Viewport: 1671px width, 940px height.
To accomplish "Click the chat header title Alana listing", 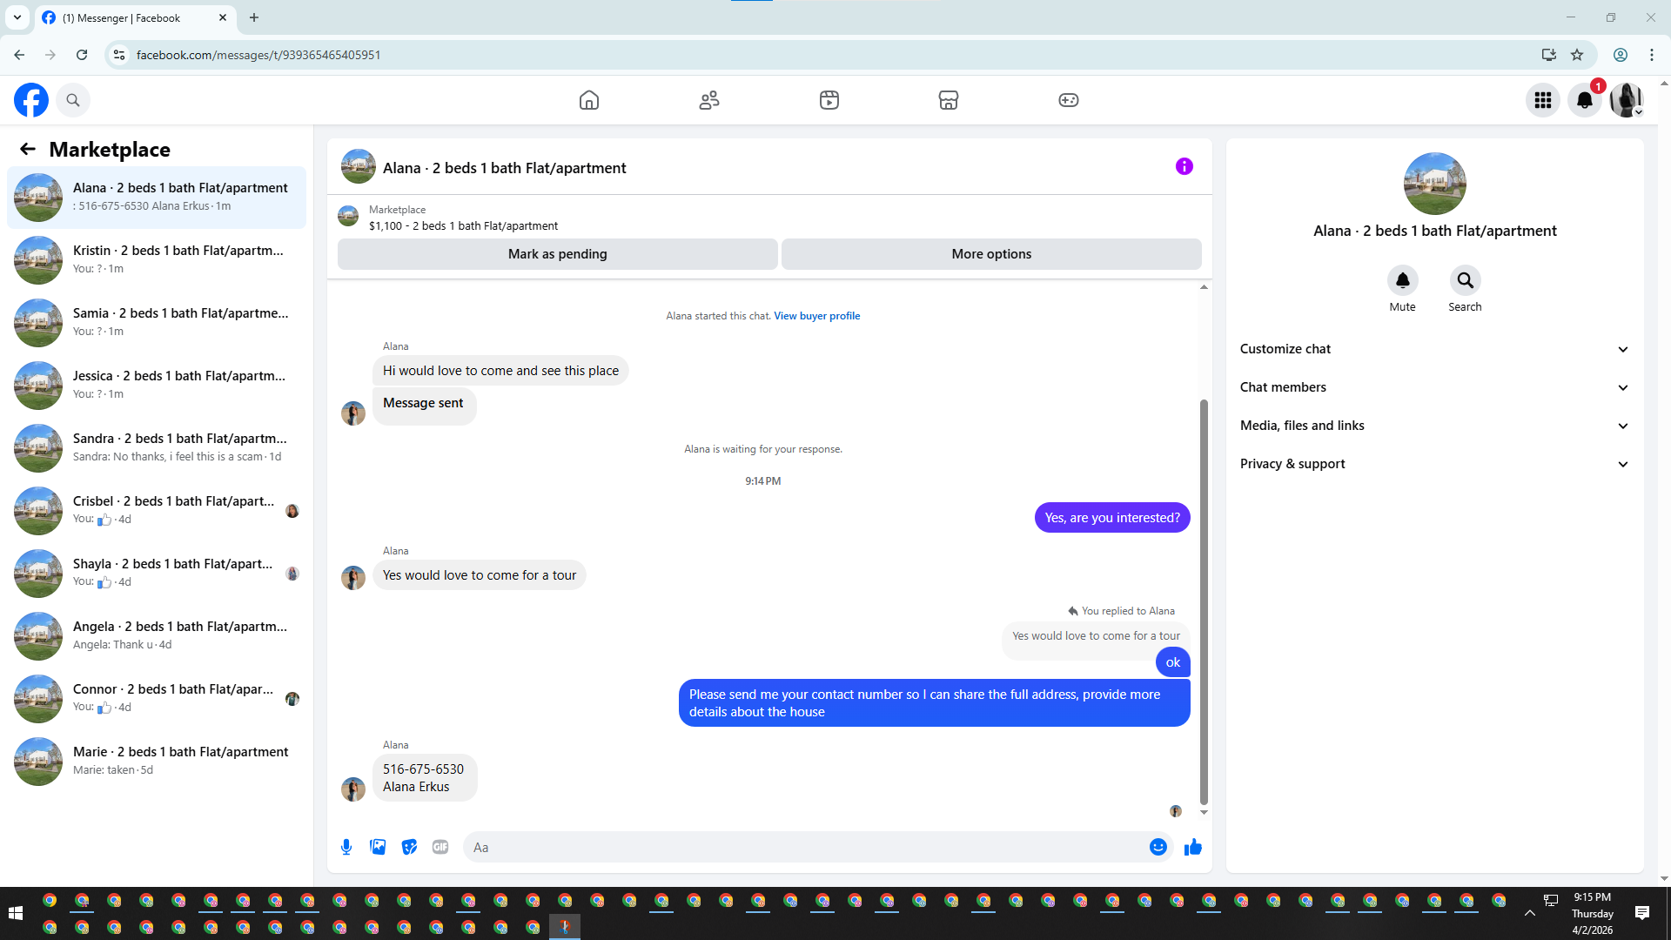I will [x=505, y=168].
